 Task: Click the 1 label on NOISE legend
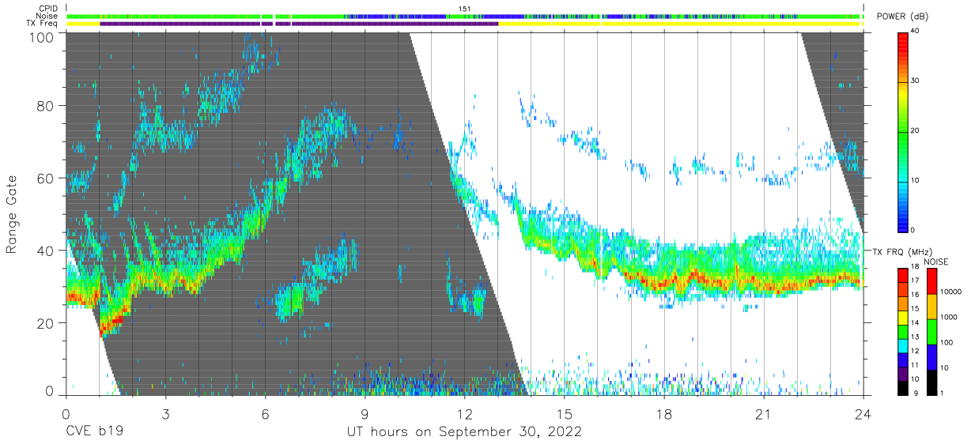[943, 393]
